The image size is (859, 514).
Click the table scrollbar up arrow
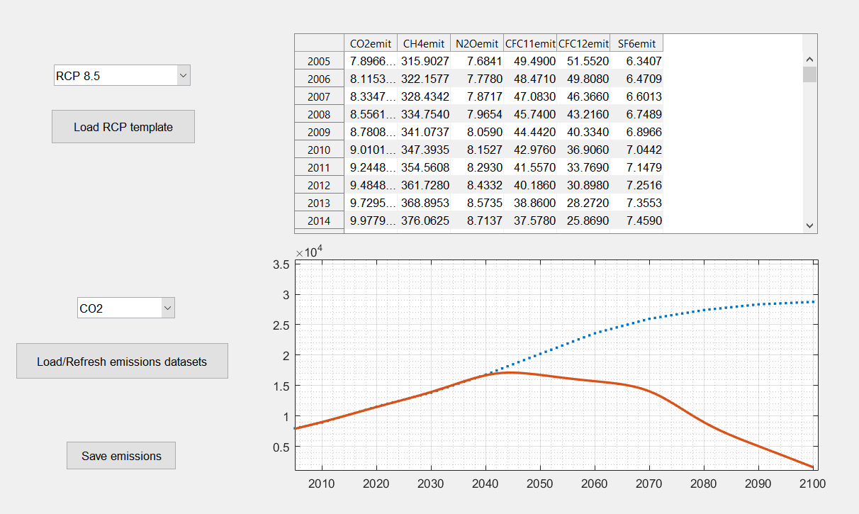pos(810,60)
